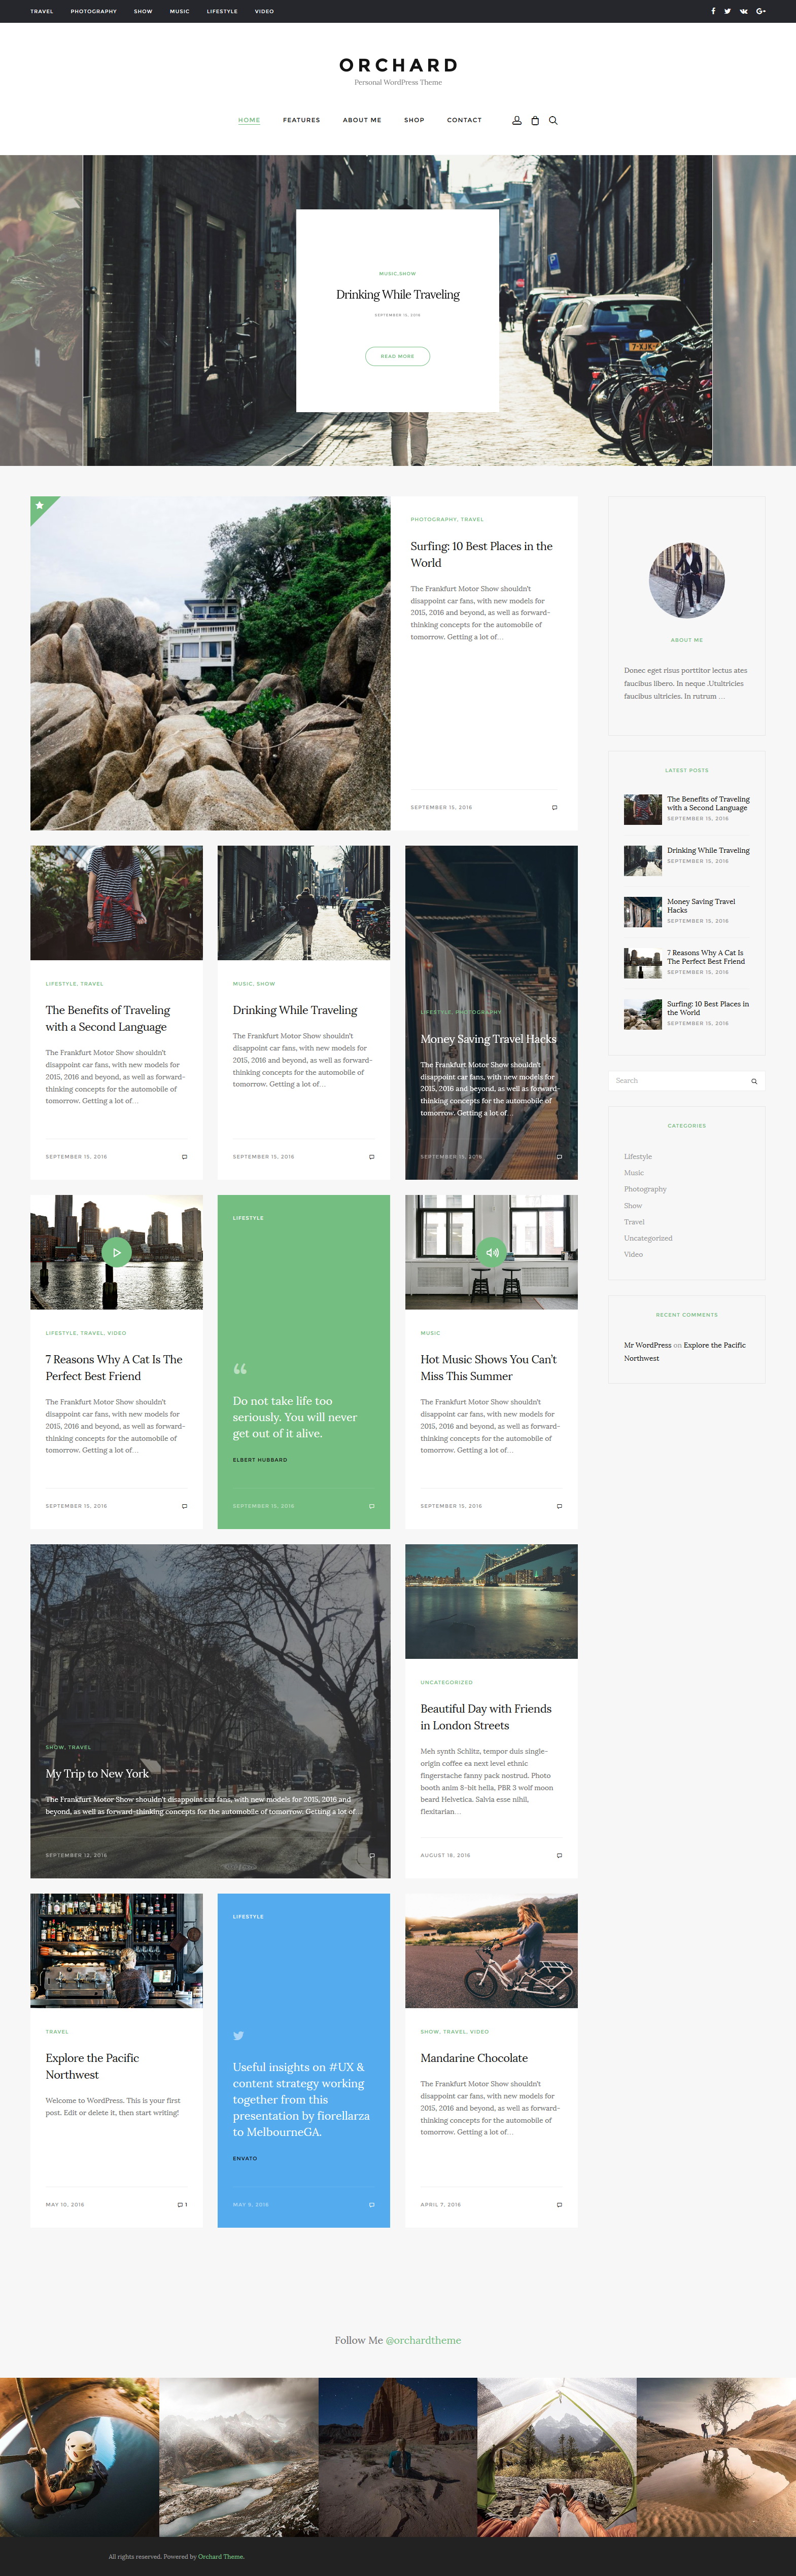Viewport: 796px width, 2576px height.
Task: Open the Features menu item
Action: pyautogui.click(x=301, y=120)
